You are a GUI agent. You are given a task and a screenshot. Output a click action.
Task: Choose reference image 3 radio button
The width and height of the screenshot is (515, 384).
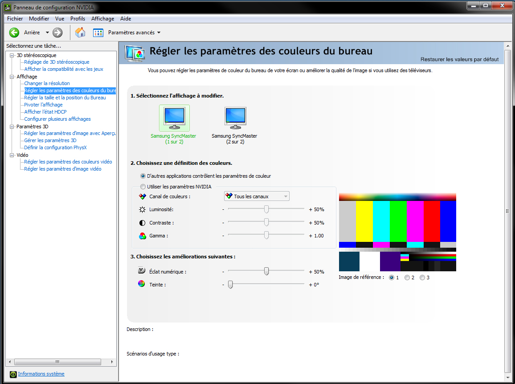[x=422, y=278]
